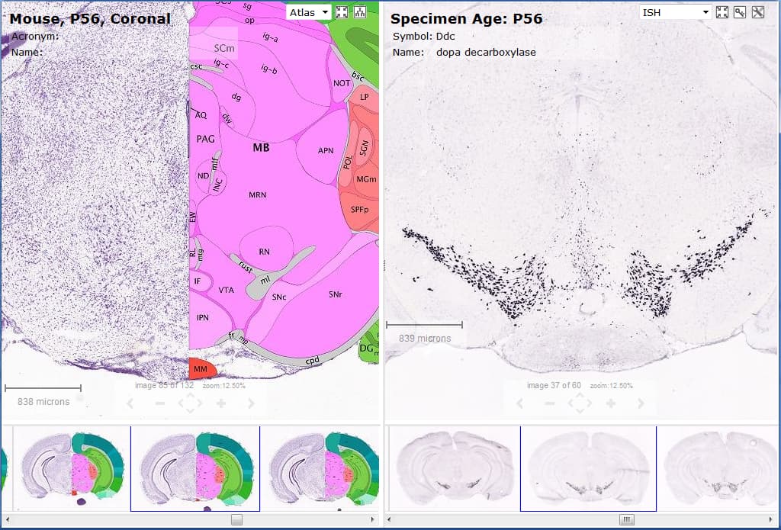This screenshot has height=530, width=781.
Task: Click the SPFp region label
Action: pyautogui.click(x=360, y=209)
